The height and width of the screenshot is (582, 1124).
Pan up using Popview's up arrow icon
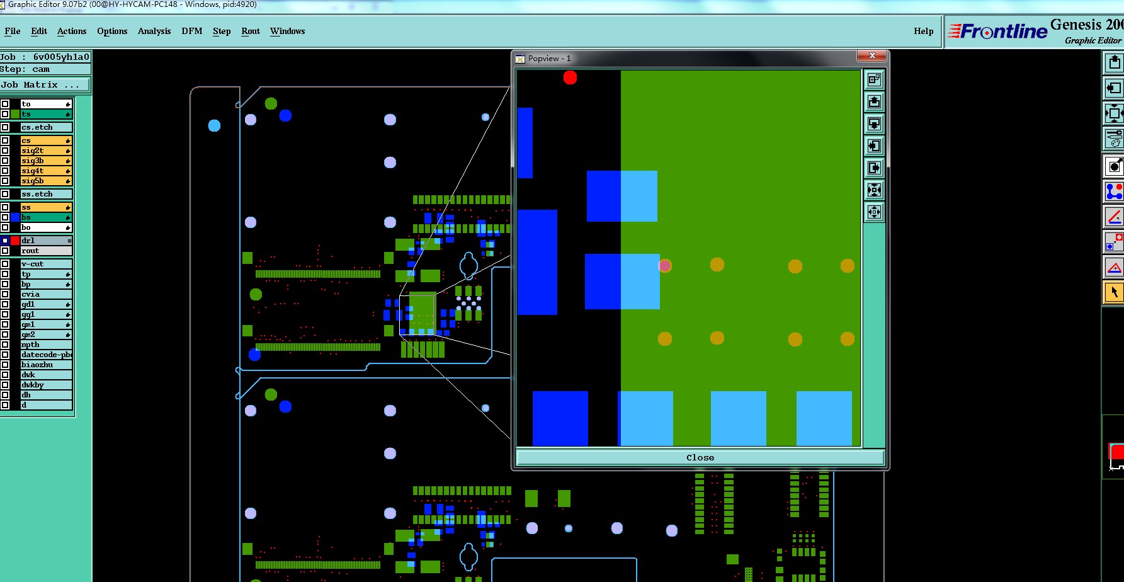point(874,101)
